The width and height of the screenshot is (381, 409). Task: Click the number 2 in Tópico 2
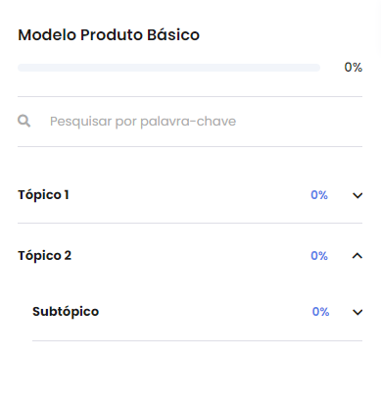click(68, 256)
